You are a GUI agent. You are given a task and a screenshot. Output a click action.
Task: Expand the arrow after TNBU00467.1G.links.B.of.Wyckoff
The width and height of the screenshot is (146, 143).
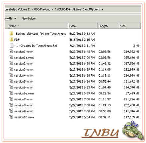(103, 10)
